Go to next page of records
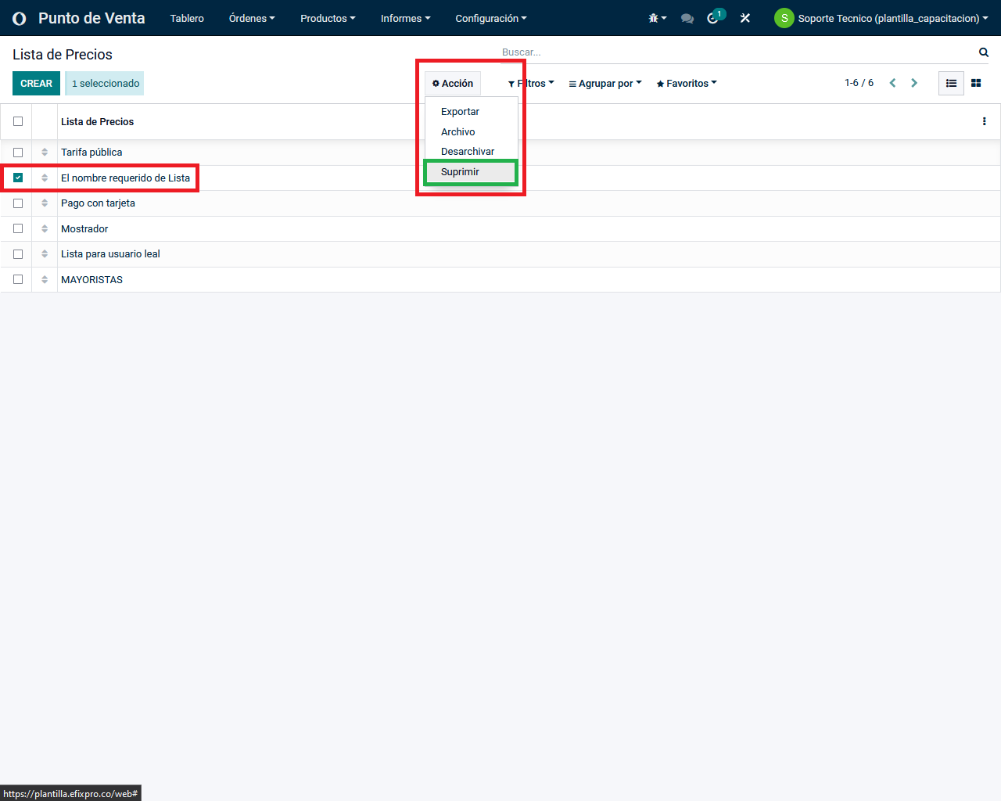The image size is (1001, 801). 914,83
